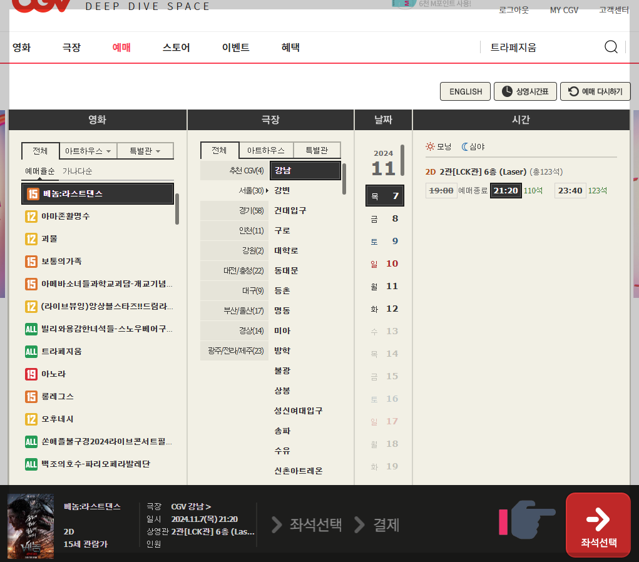Click the ALL rating badge of 트라페지움

[31, 351]
